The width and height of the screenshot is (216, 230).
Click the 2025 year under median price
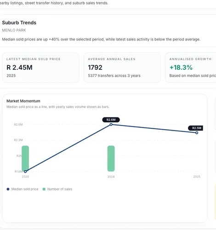click(x=11, y=75)
